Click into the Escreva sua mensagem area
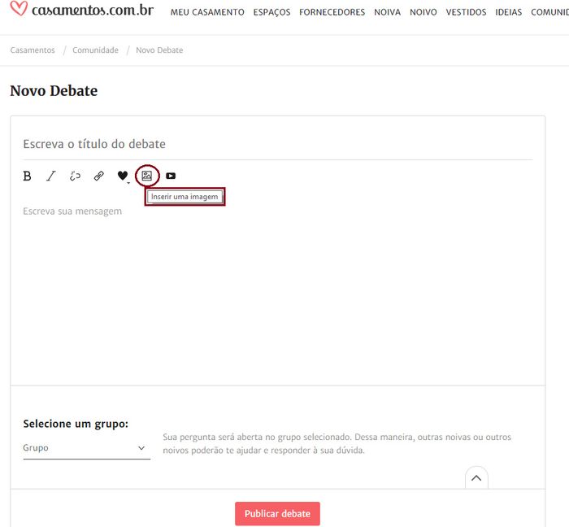The image size is (569, 527). pos(278,287)
